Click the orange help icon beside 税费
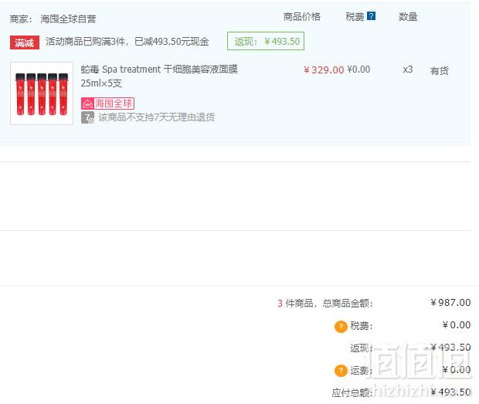 tap(341, 327)
